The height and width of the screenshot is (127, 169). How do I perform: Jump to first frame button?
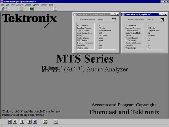coord(10,122)
